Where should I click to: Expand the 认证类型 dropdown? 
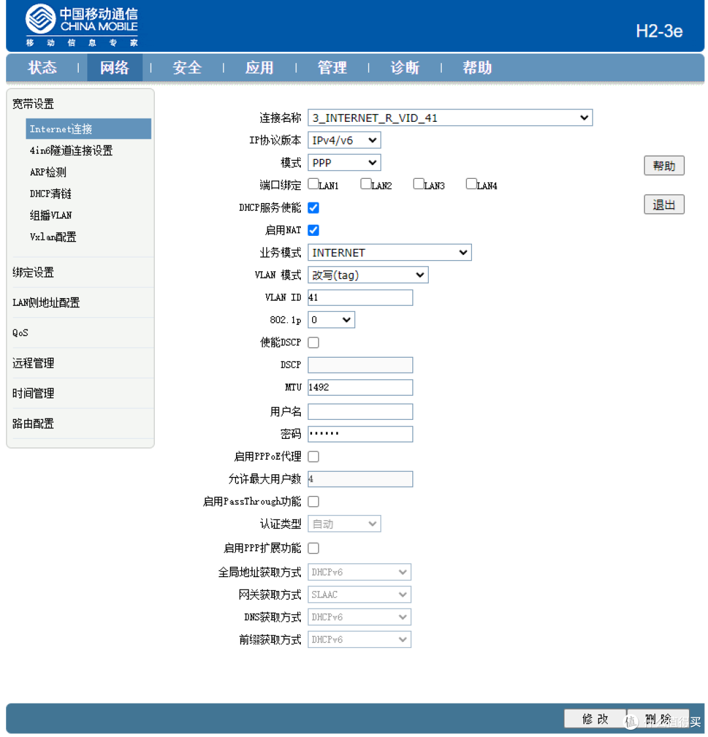(344, 523)
